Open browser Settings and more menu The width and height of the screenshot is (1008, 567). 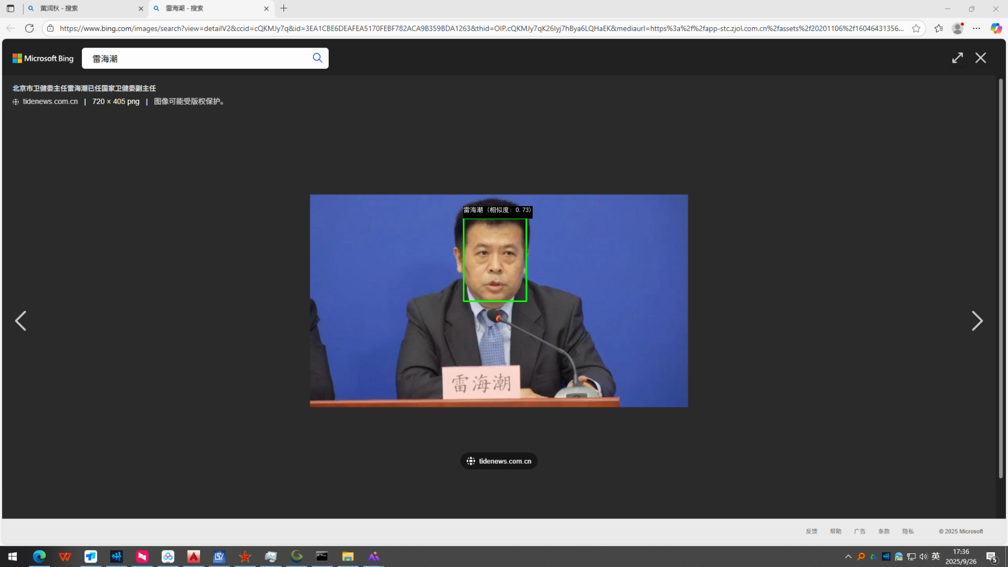coord(976,28)
